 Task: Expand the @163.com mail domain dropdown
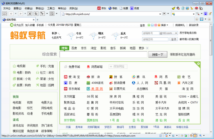tap(176, 33)
